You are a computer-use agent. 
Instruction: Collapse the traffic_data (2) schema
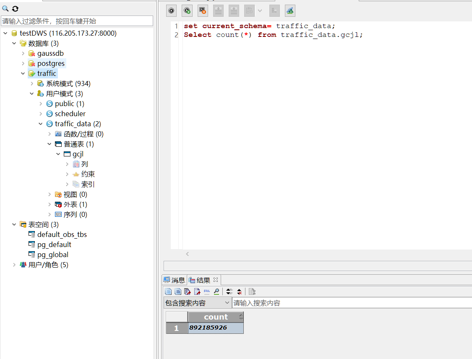coord(41,124)
